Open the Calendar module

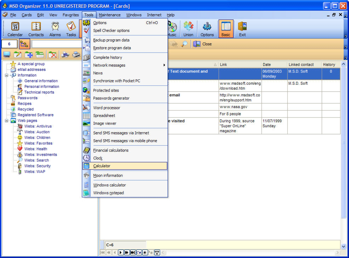15,29
